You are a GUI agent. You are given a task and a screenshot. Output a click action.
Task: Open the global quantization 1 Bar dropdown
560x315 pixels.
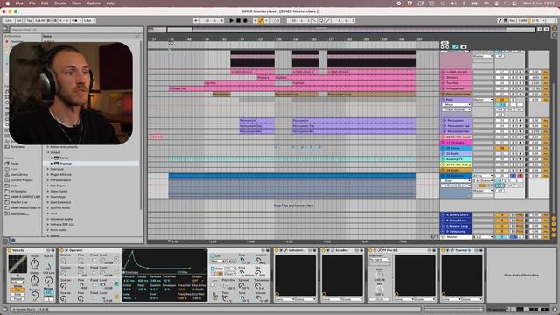coord(89,21)
